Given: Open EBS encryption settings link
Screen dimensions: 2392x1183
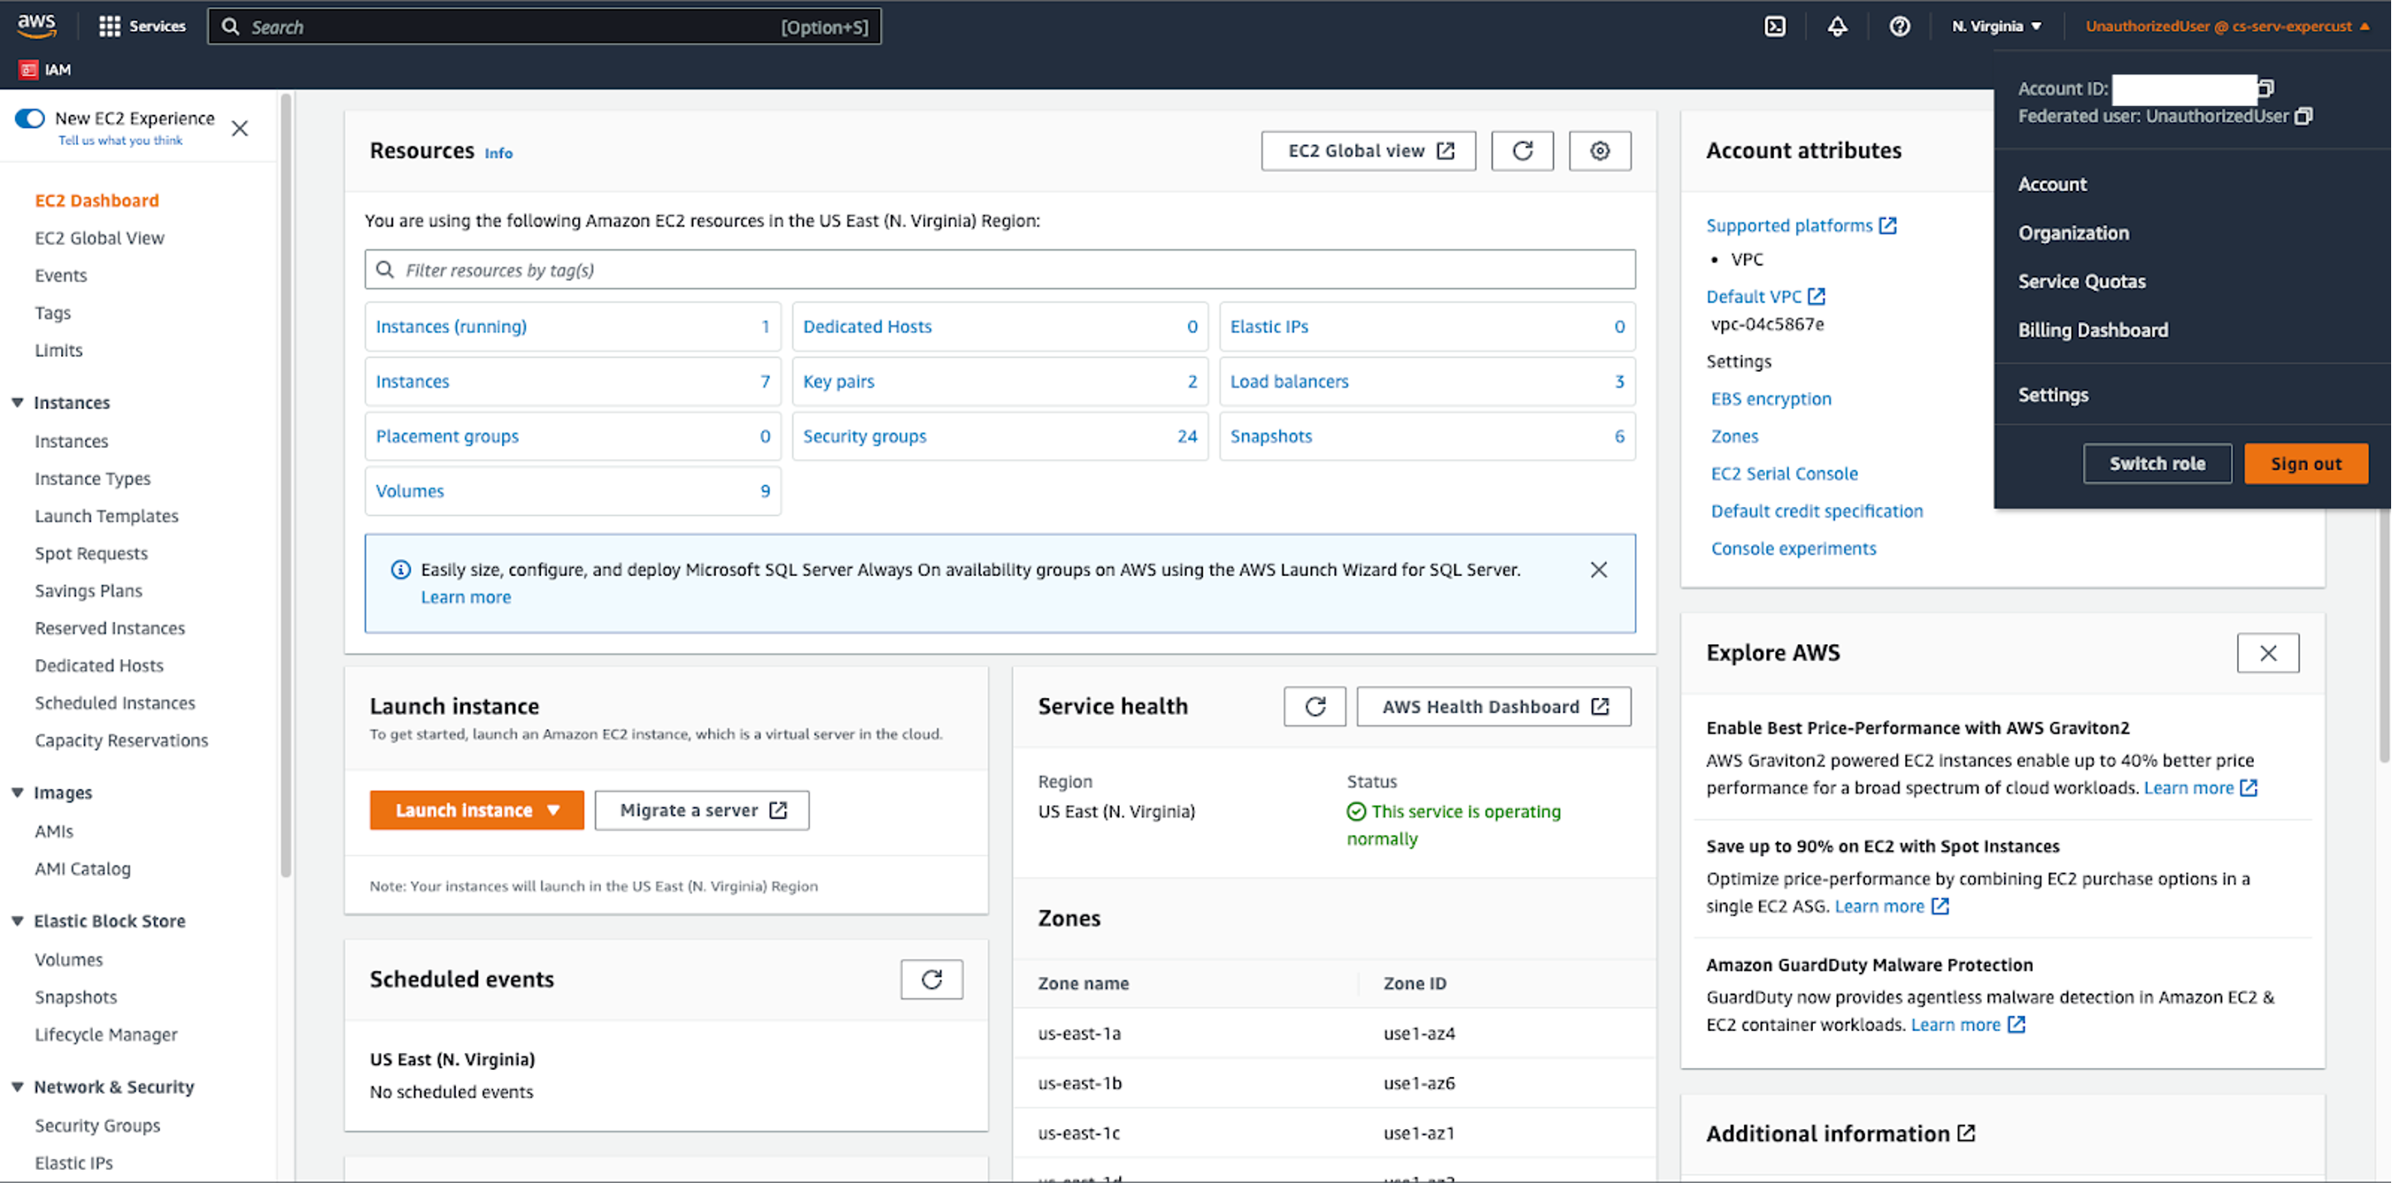Looking at the screenshot, I should click(1771, 398).
